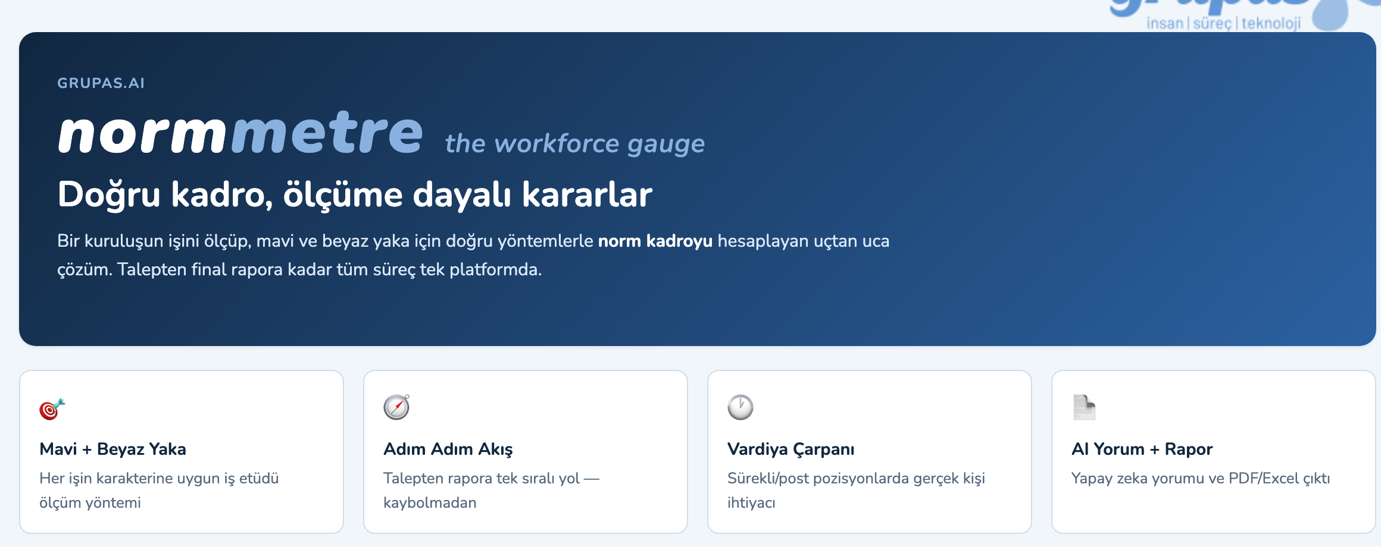
Task: Click the "Mavi + Beyaz Yaka" card title
Action: point(113,449)
